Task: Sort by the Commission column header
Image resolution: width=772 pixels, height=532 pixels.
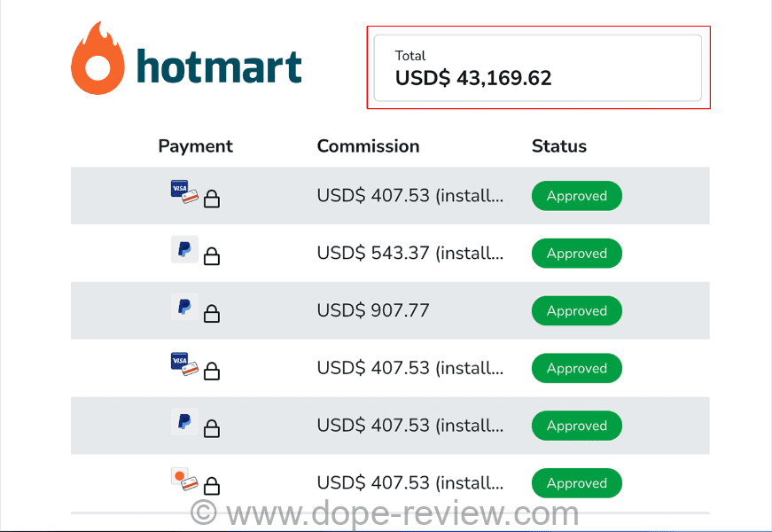Action: pos(368,146)
